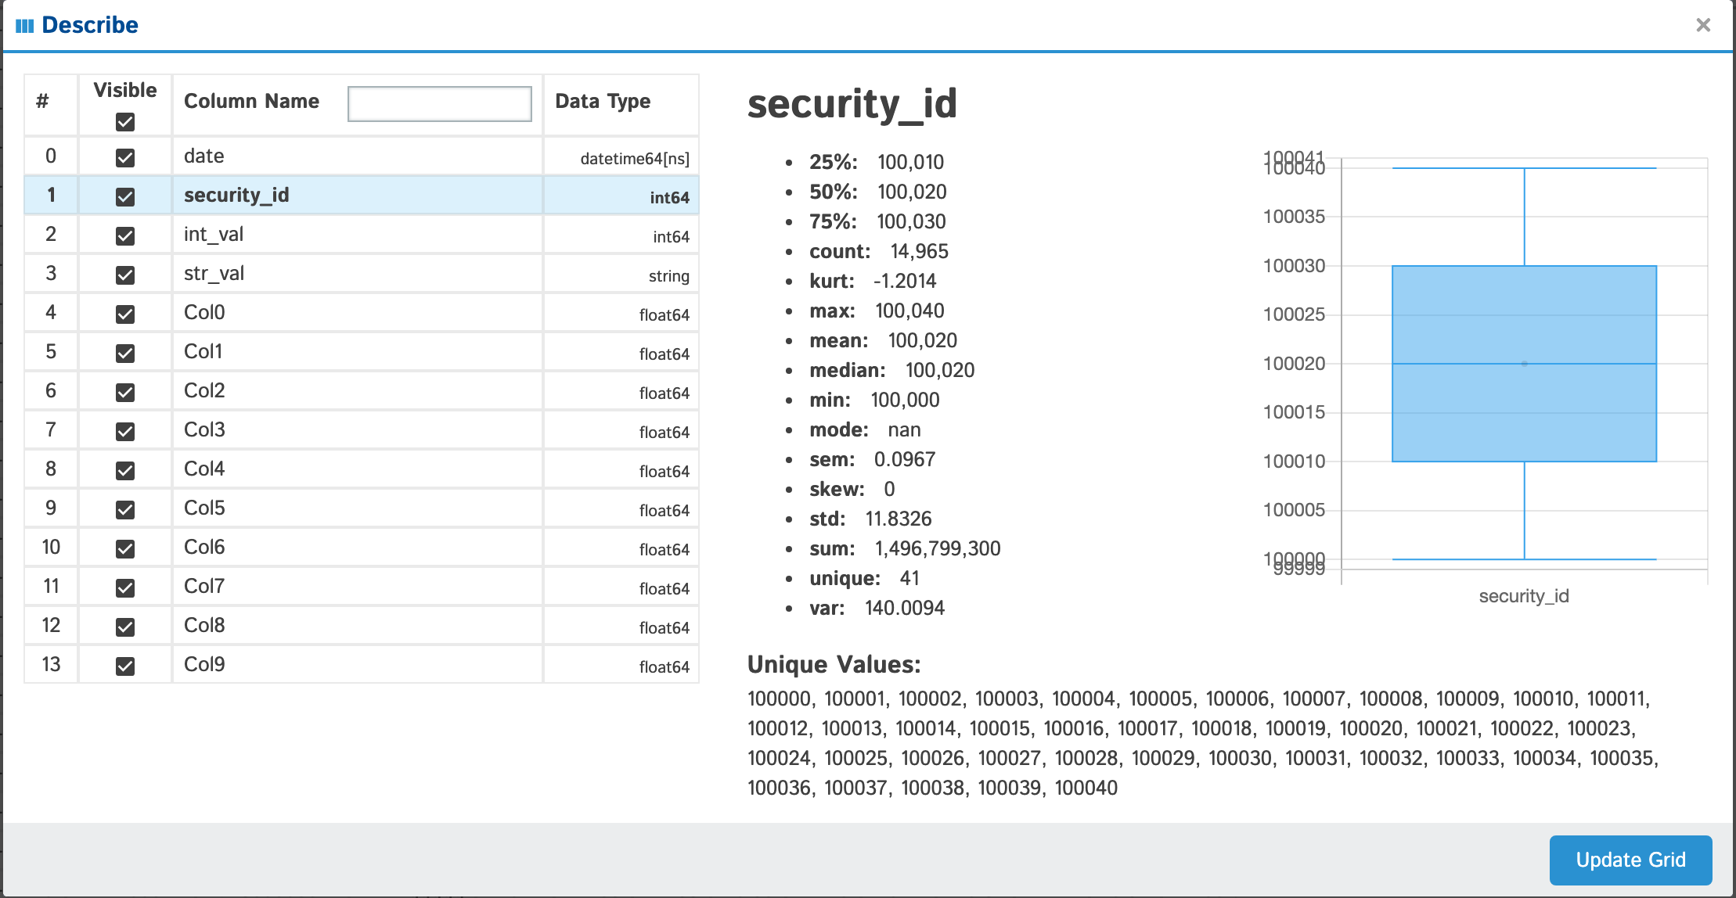Toggle the header Visible all-columns checkbox

coord(125,122)
